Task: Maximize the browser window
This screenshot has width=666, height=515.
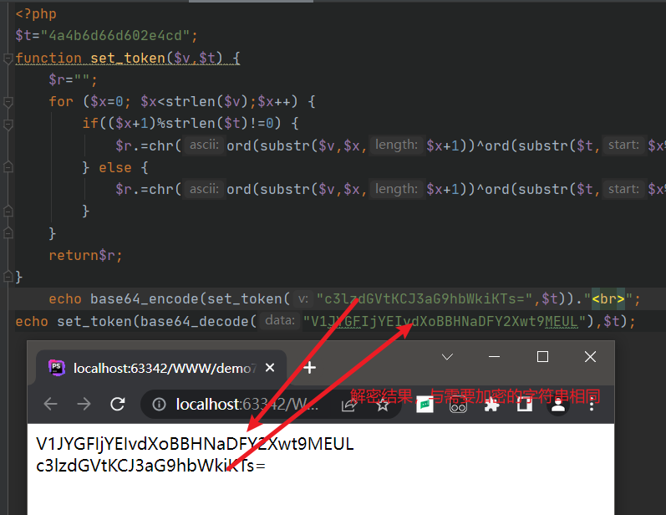Action: coord(542,356)
